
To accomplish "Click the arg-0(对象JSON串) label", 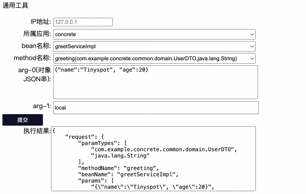I will pos(35,74).
